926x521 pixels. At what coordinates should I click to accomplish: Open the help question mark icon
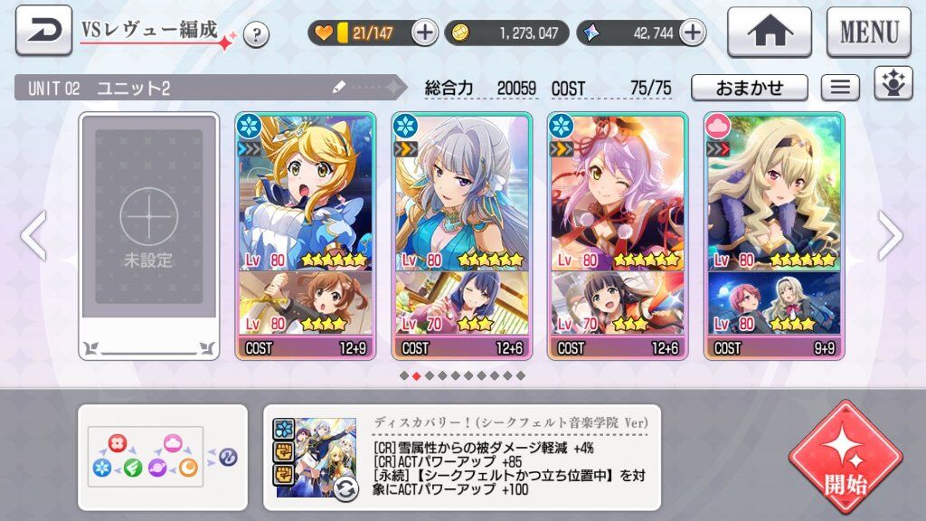tap(256, 35)
